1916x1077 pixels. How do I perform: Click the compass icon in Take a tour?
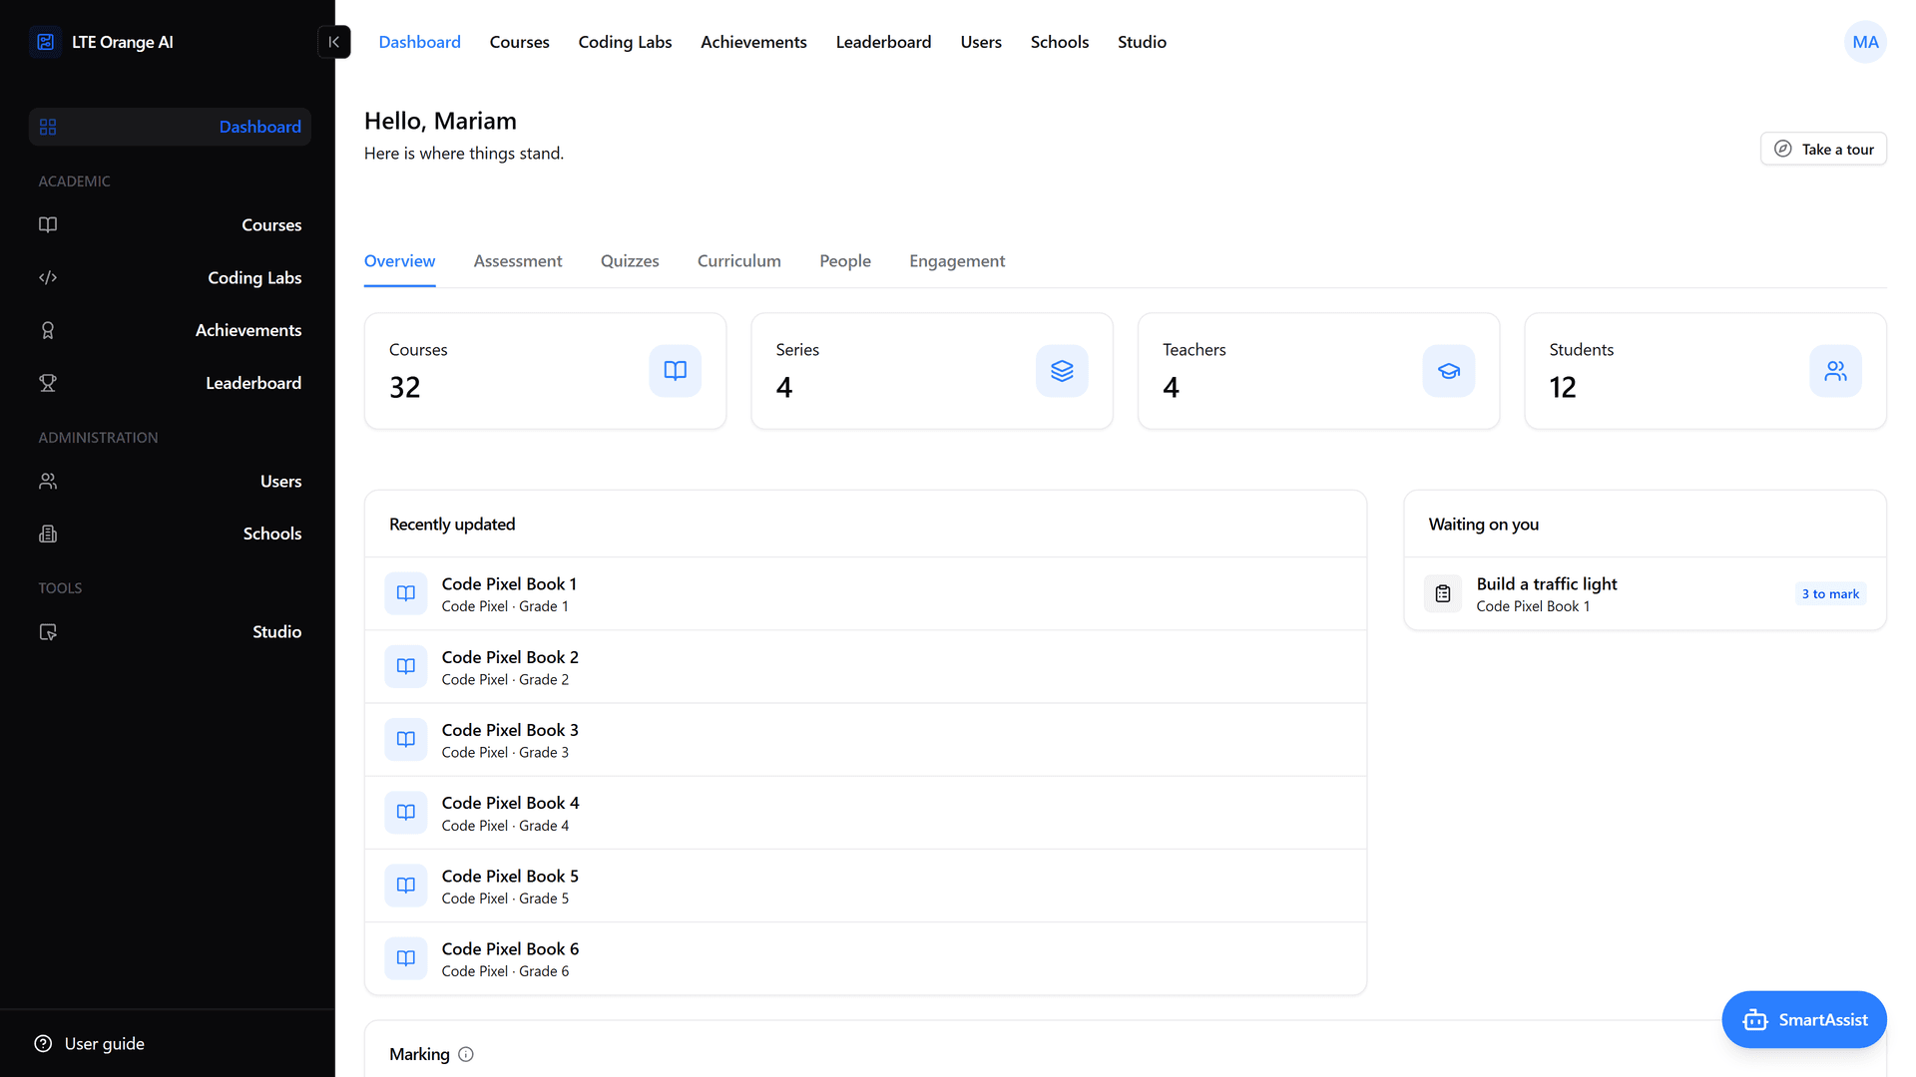[1783, 150]
